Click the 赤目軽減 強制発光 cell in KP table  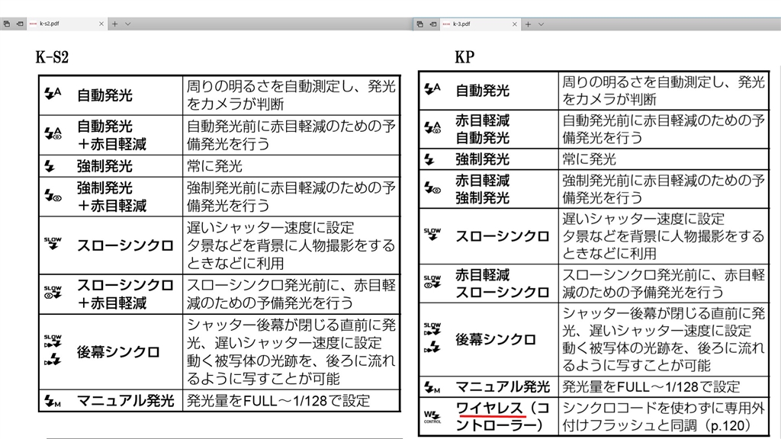point(483,189)
